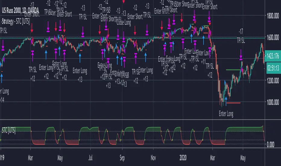Click the magenta arrow under -17 TP/SL

tap(241, 56)
